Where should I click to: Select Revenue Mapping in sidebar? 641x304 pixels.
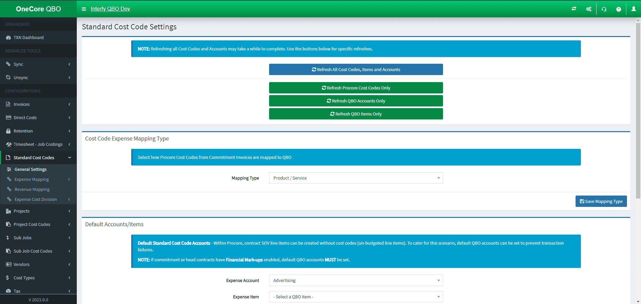[x=32, y=189]
